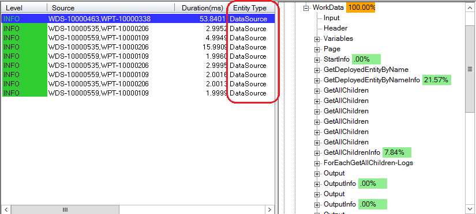This screenshot has width=476, height=214.
Task: Expand the StartInfo node
Action: 317,60
